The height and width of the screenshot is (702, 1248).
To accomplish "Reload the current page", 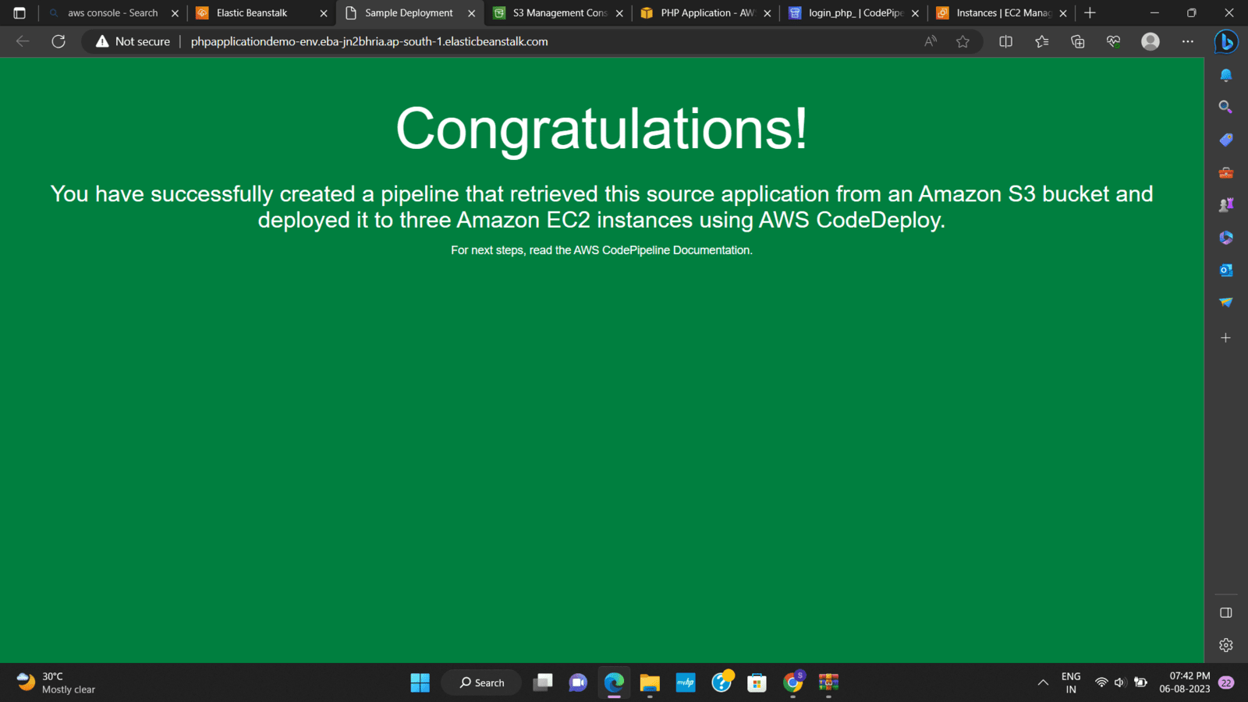I will click(58, 41).
